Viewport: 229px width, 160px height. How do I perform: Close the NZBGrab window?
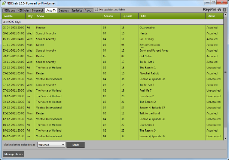click(222, 3)
